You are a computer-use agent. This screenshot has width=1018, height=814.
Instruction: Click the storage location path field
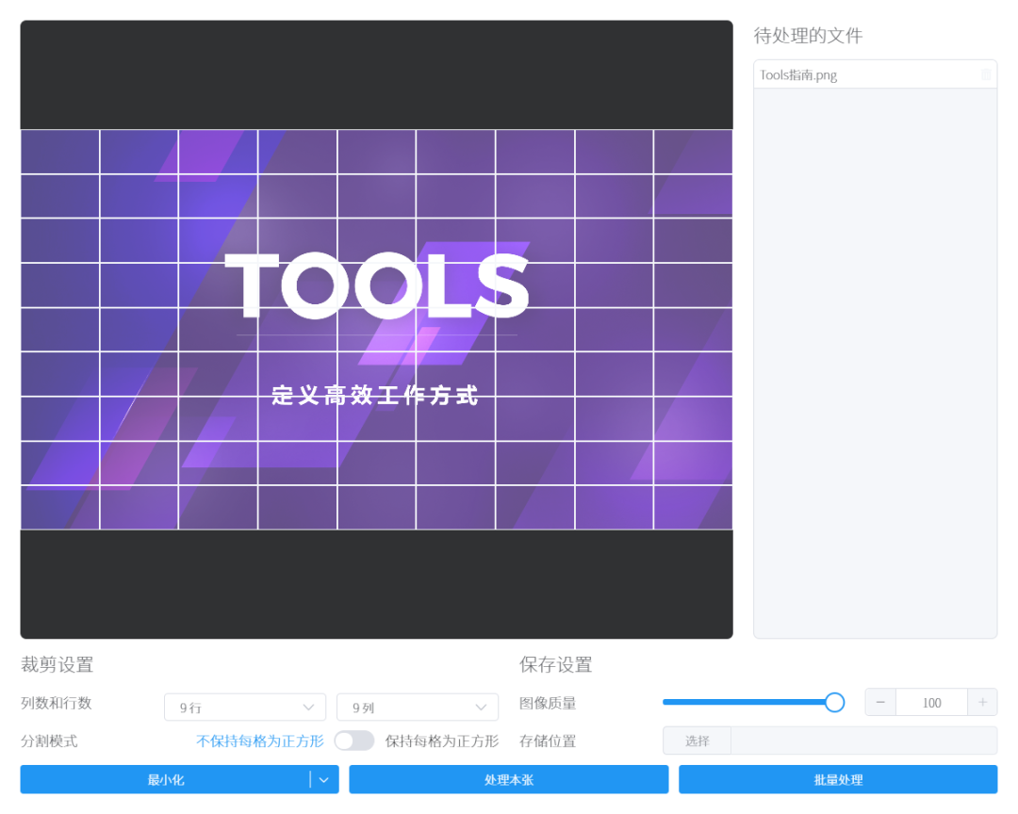(864, 741)
